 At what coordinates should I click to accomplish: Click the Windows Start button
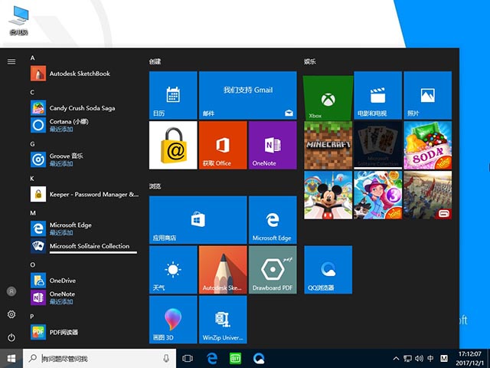11,359
